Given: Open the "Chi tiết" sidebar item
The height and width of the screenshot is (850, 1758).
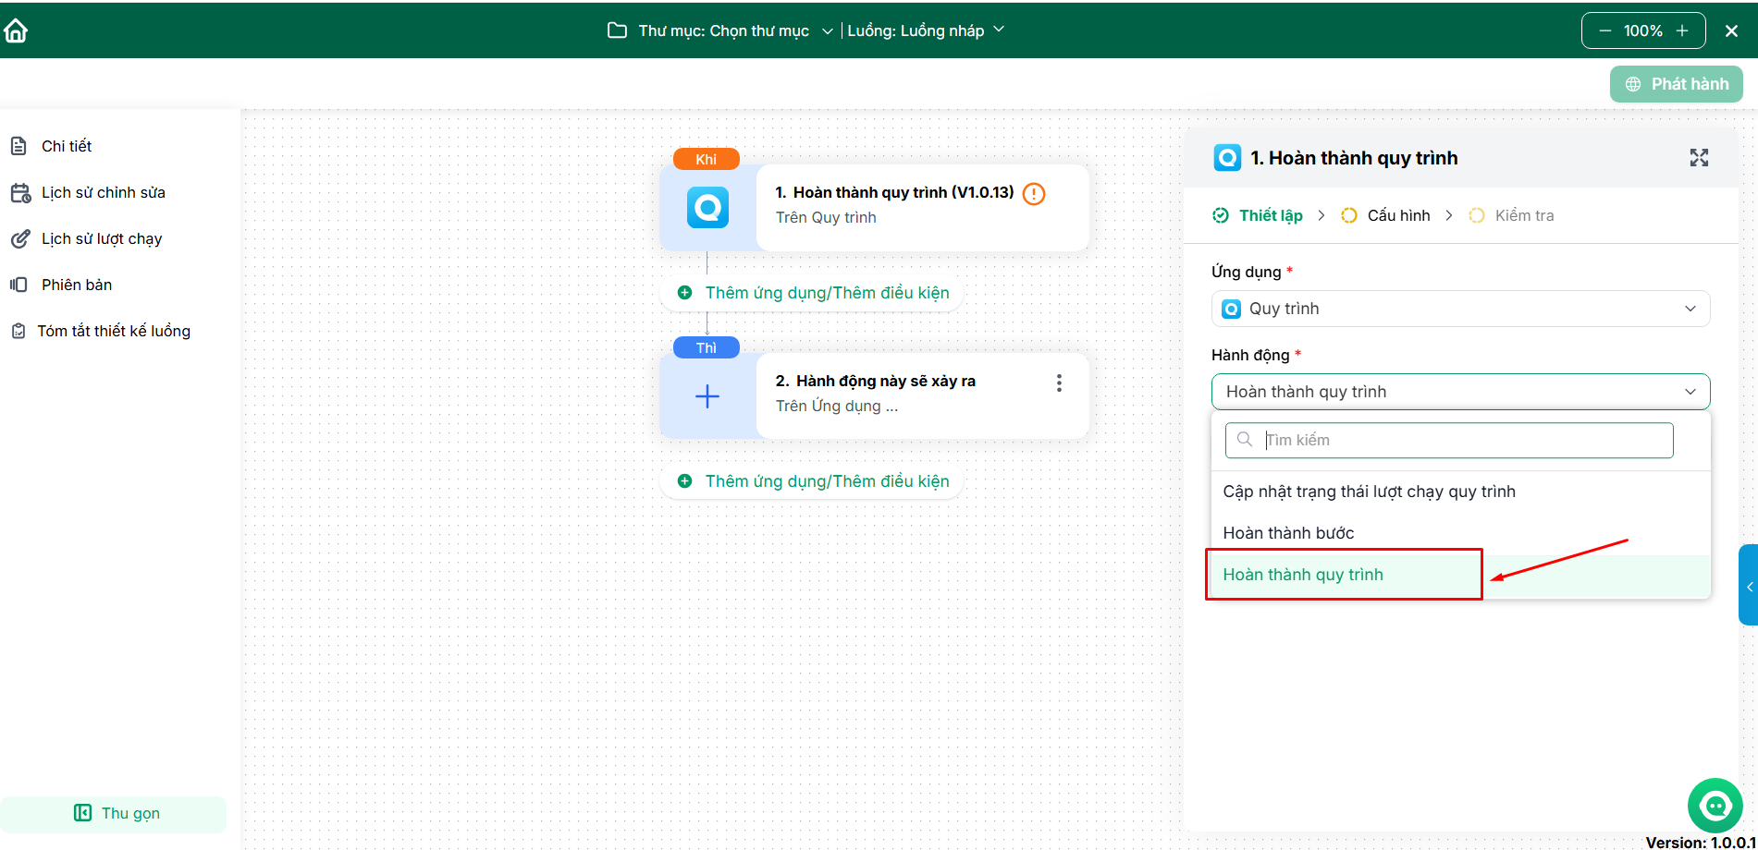Looking at the screenshot, I should 67,146.
